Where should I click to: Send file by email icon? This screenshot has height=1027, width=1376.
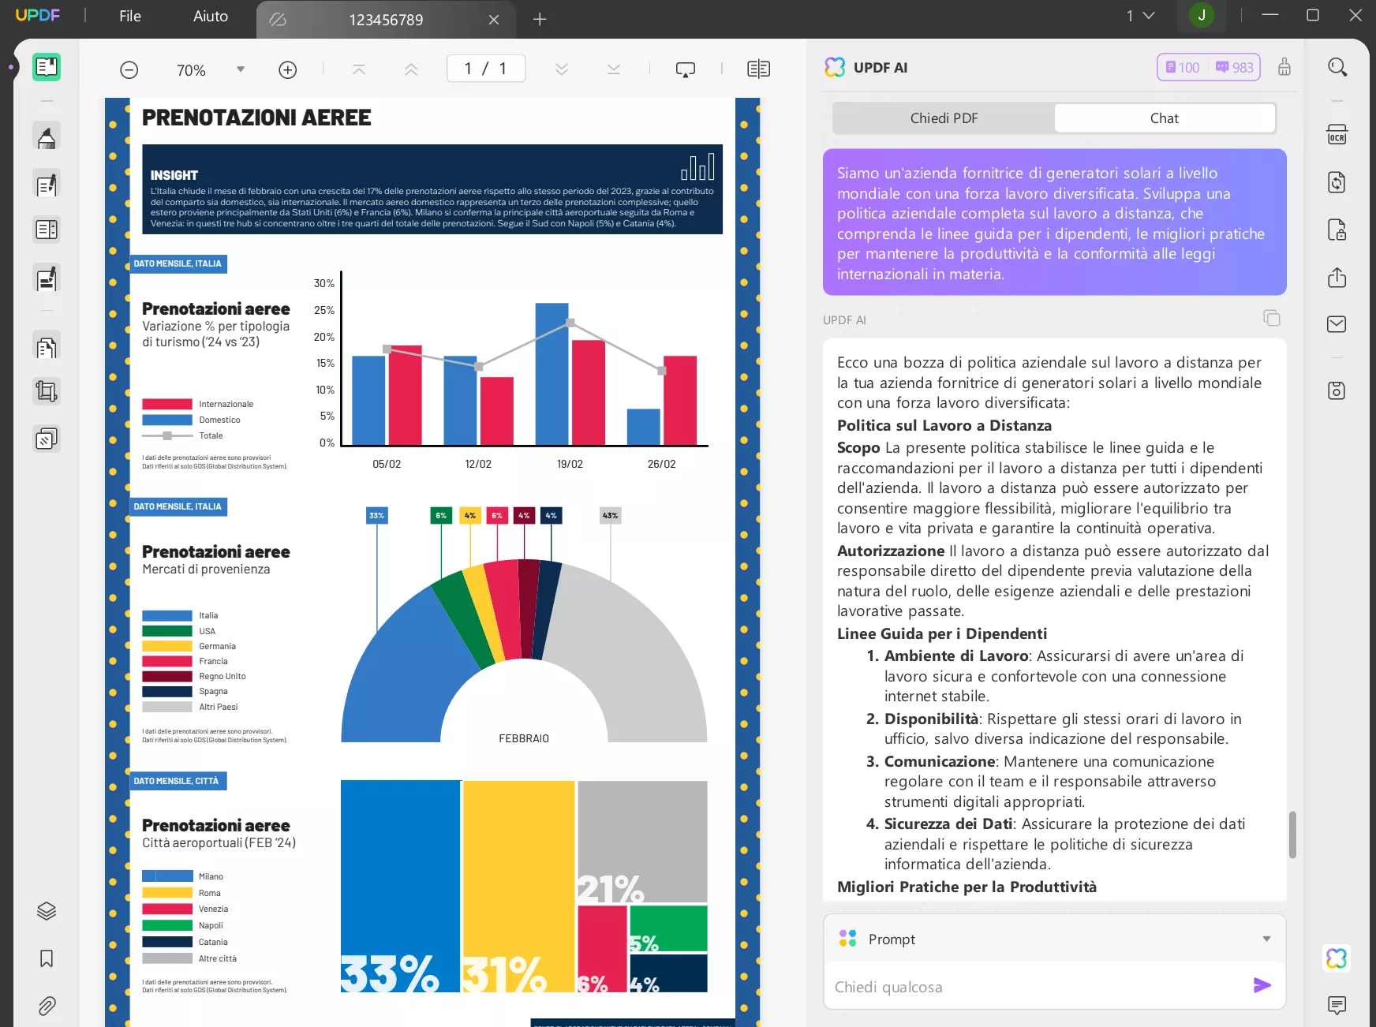(1337, 324)
